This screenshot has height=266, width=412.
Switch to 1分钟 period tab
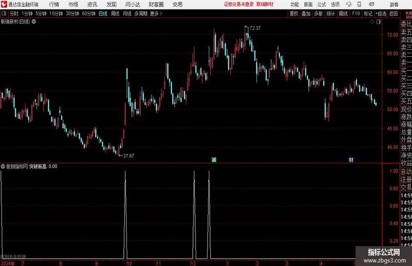coord(27,14)
